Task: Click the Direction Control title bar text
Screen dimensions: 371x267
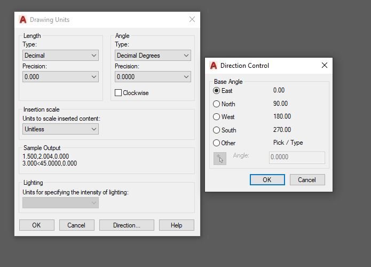Action: (244, 66)
